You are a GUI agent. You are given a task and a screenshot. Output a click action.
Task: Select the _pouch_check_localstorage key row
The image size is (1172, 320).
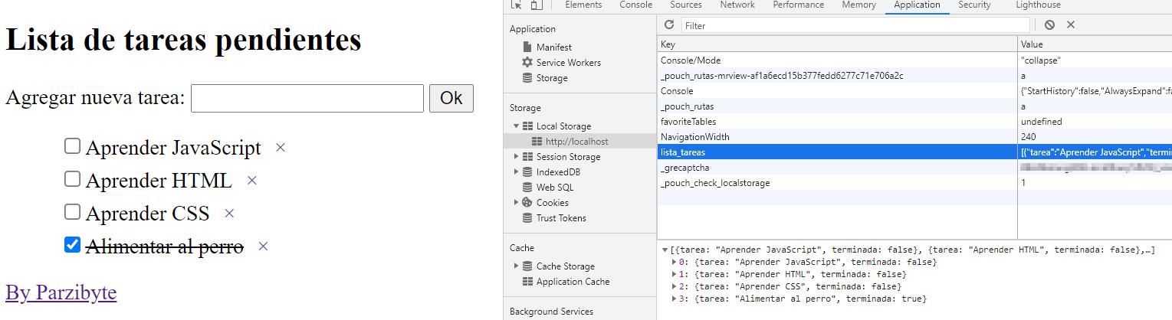click(x=914, y=183)
